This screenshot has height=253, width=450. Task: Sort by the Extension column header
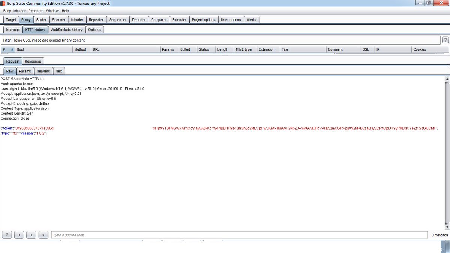[x=268, y=49]
